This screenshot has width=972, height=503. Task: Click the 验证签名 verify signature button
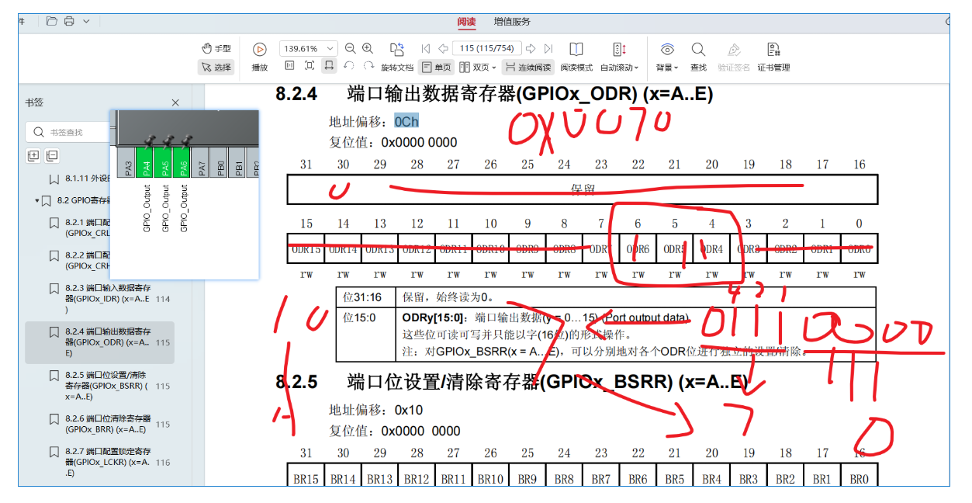click(734, 57)
